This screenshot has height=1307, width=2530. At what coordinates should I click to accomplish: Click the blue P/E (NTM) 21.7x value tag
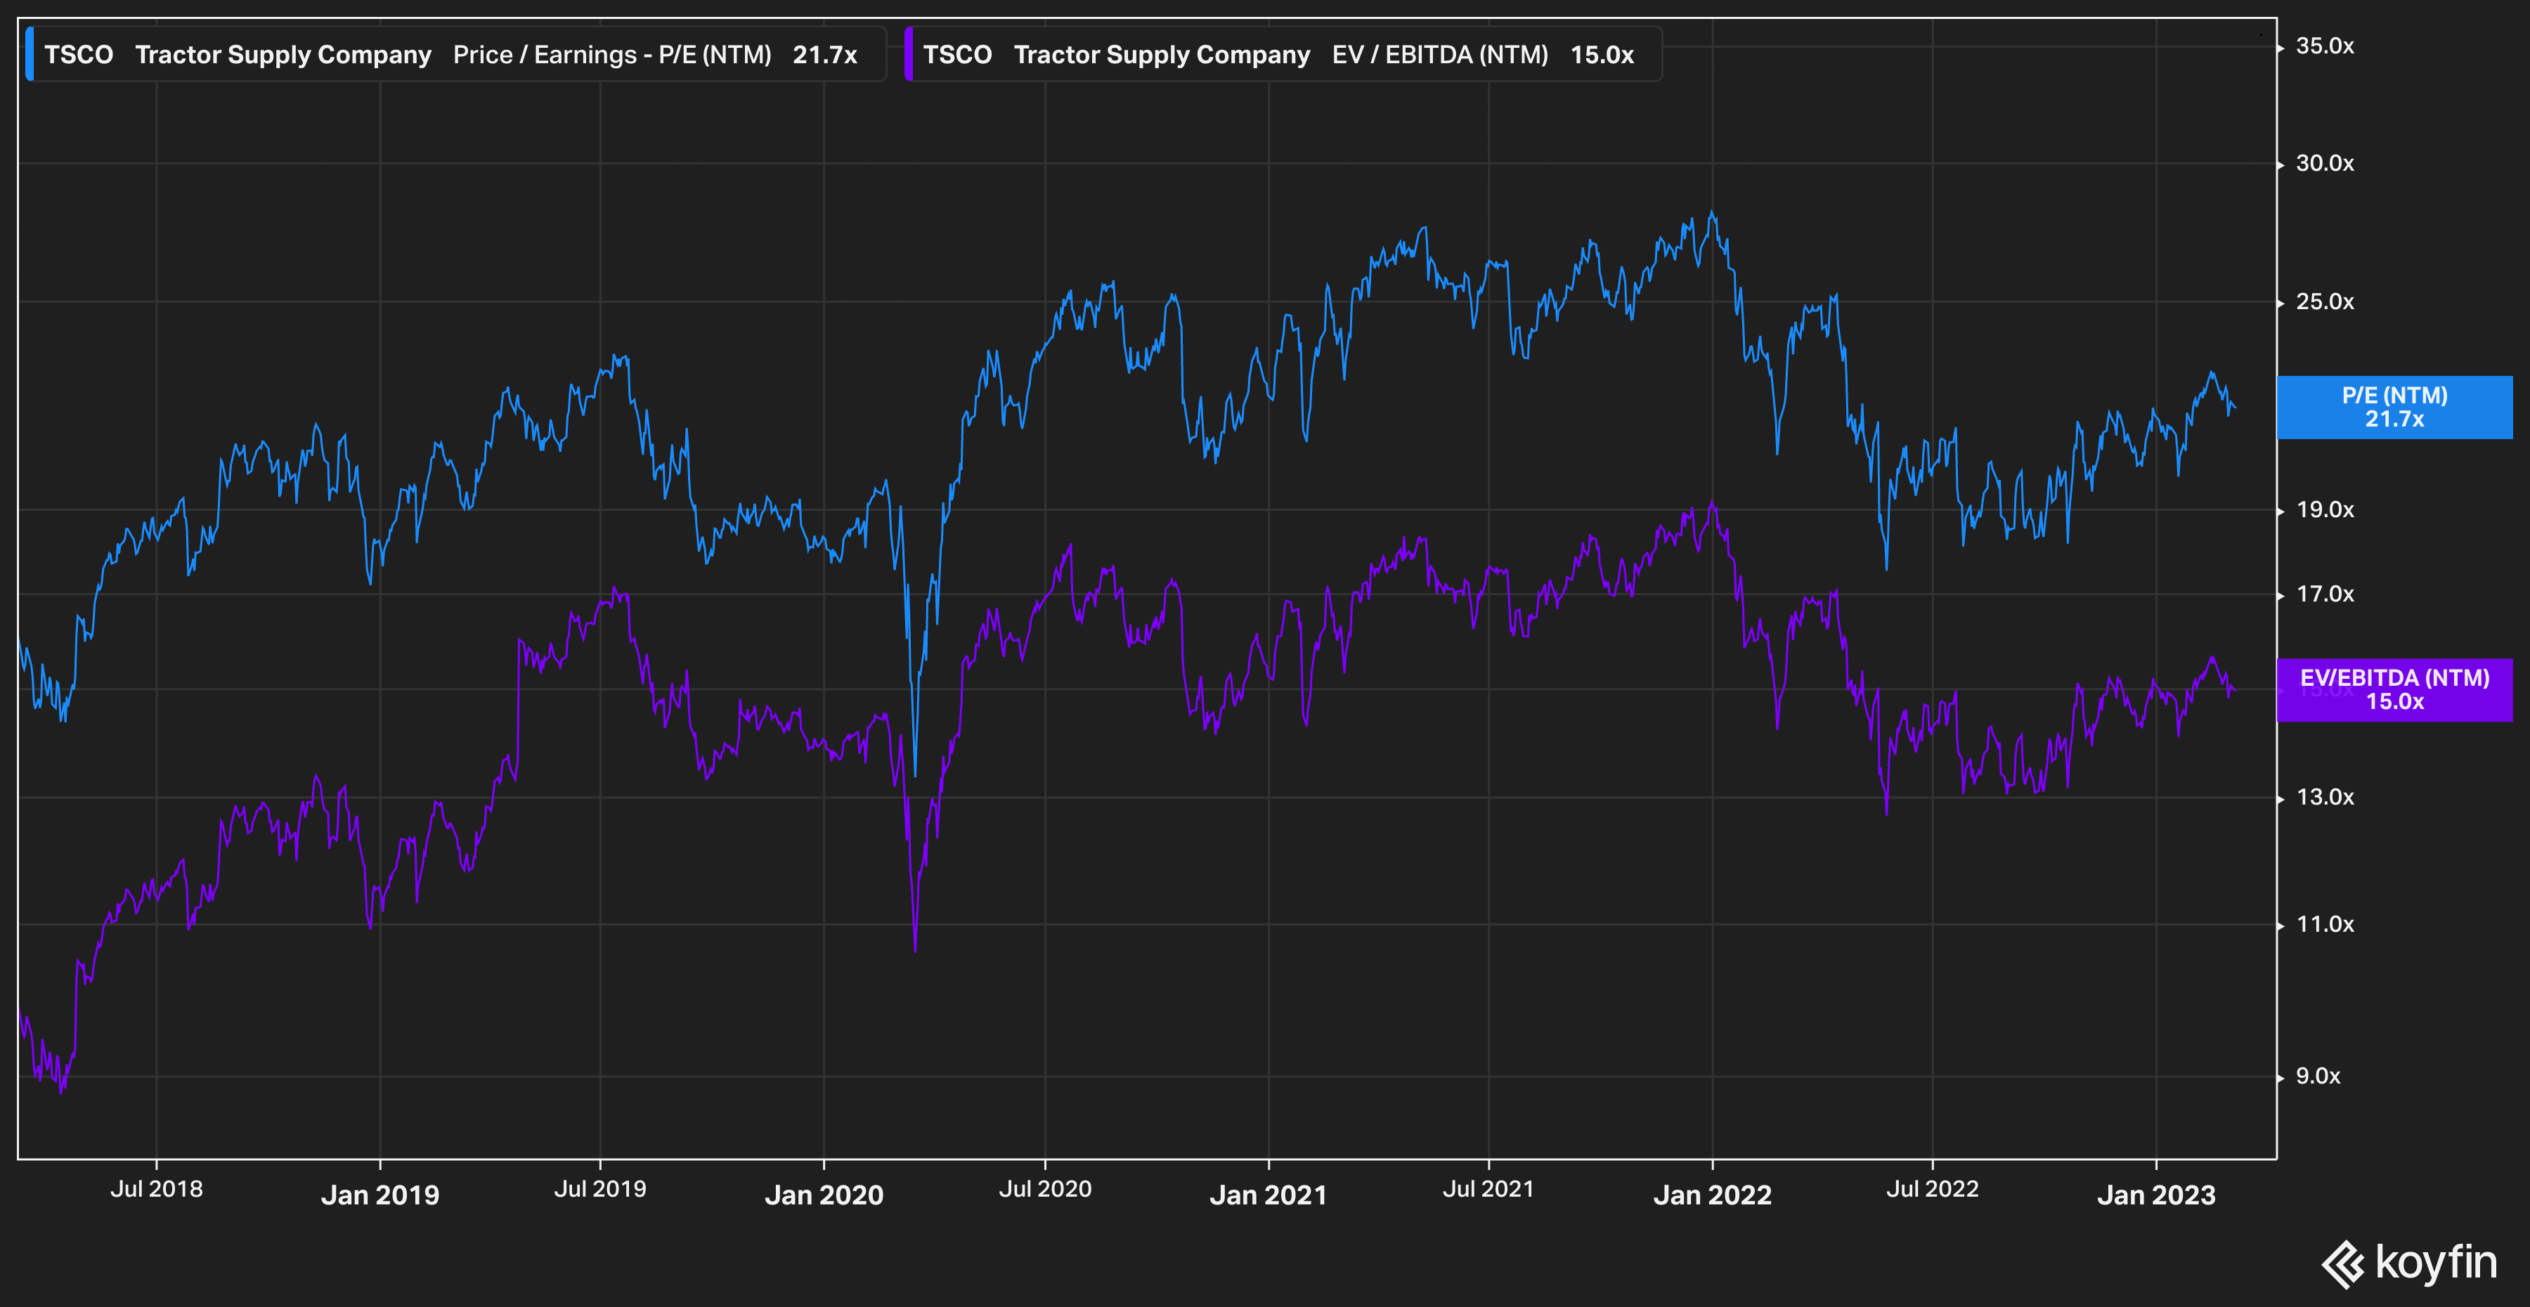coord(2394,408)
